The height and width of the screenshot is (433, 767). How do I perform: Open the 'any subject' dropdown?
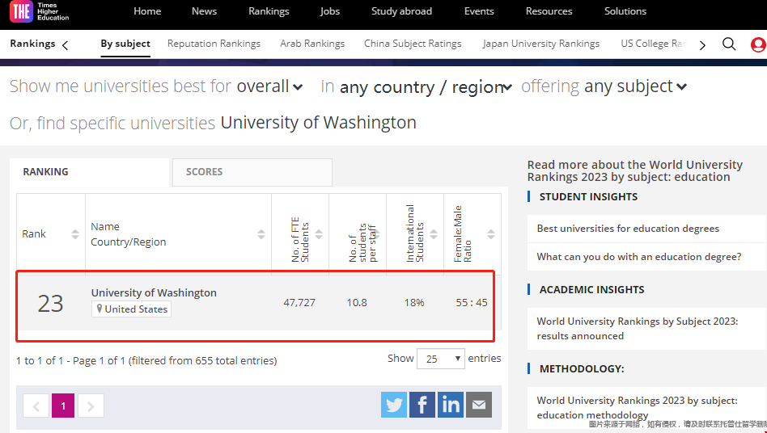pos(635,86)
